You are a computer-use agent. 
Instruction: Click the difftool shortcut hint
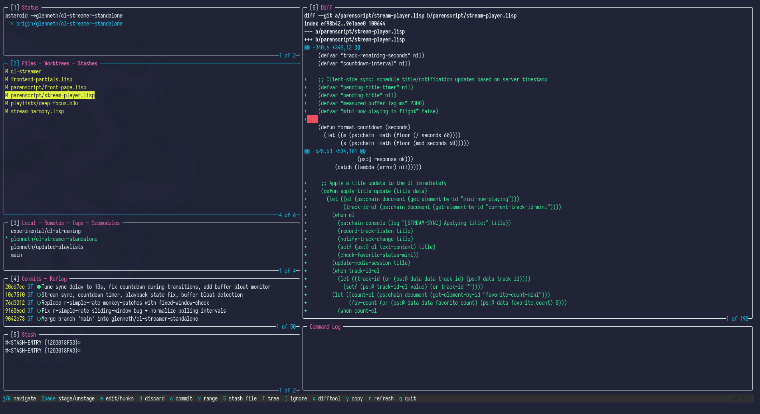coord(327,398)
